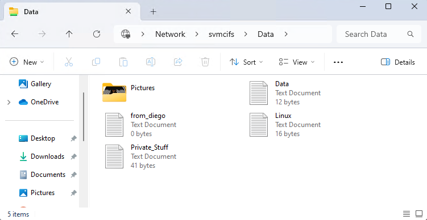427x220 pixels.
Task: Expand chevron after Data breadcrumb
Action: (x=285, y=34)
